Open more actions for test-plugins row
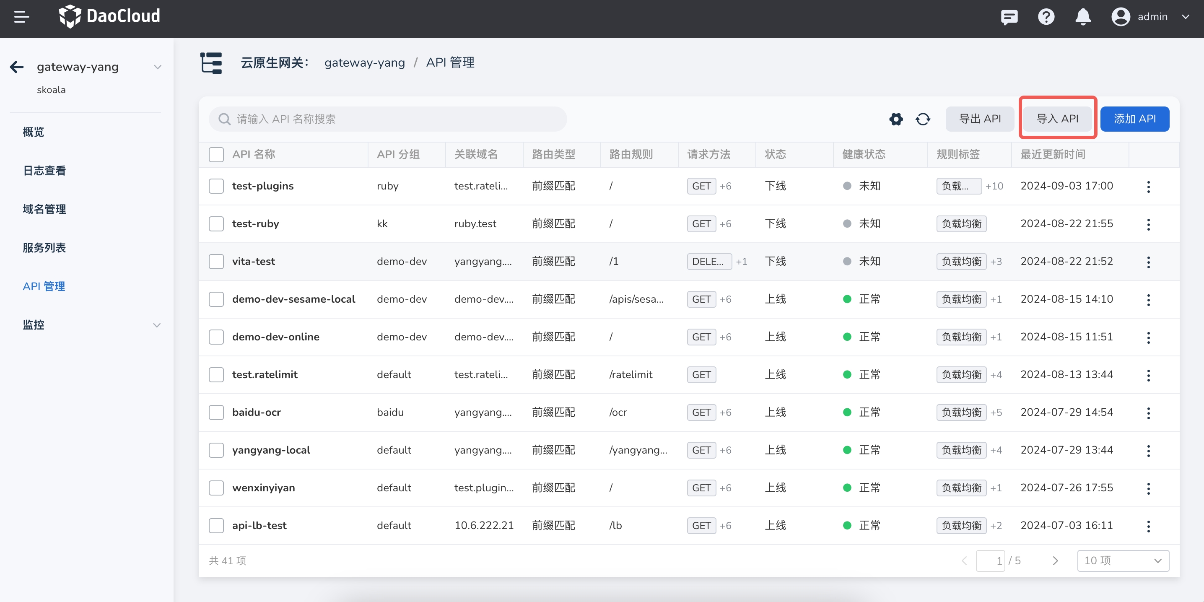 click(1148, 187)
